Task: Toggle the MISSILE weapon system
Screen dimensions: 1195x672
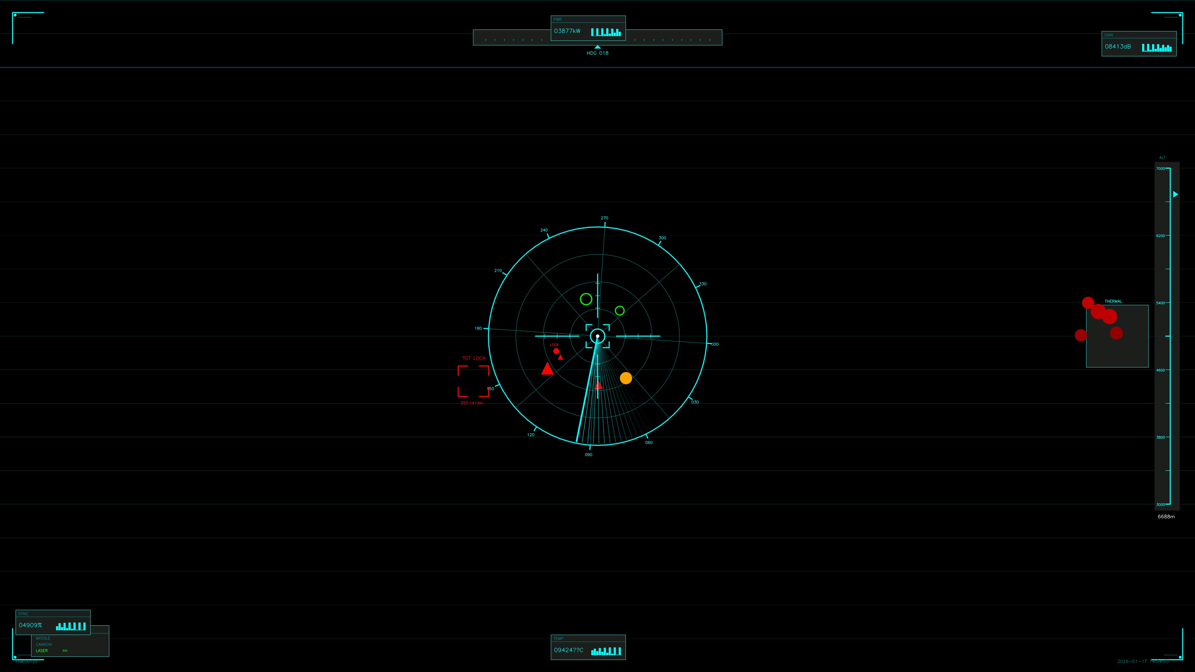Action: [44, 638]
